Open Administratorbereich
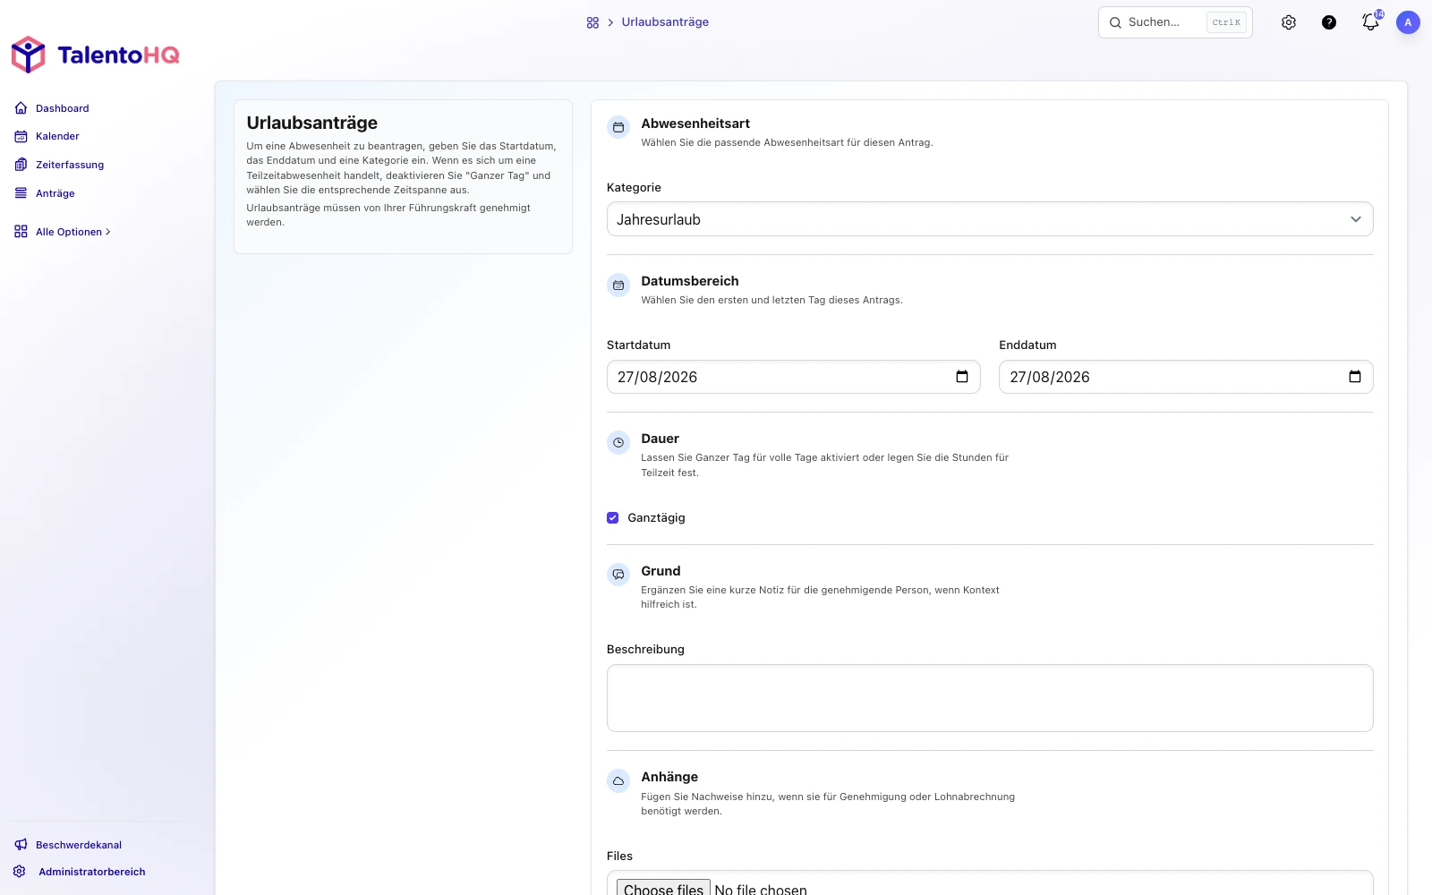1432x895 pixels. tap(91, 872)
